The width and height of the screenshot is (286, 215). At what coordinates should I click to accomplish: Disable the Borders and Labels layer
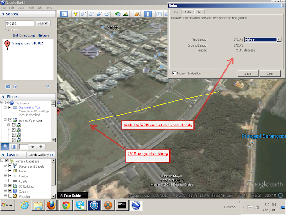pos(10,165)
